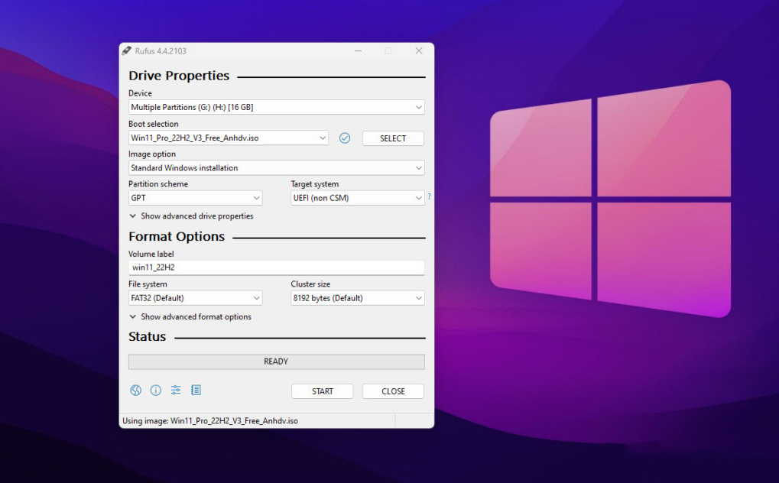Show the log via notepad icon
The height and width of the screenshot is (483, 779).
(196, 391)
